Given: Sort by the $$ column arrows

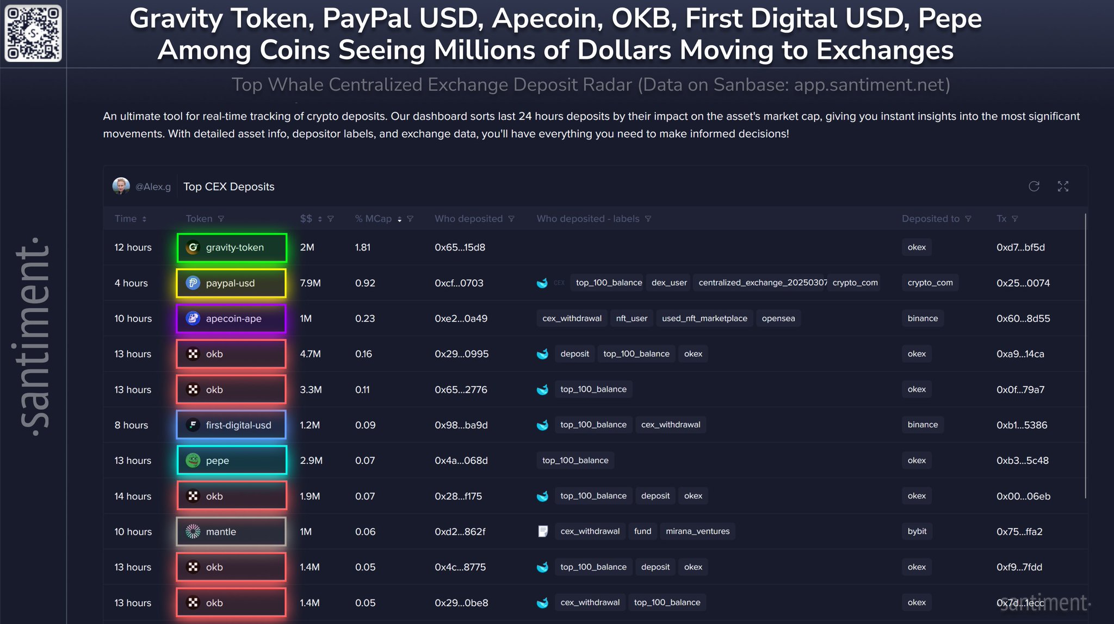Looking at the screenshot, I should 320,219.
